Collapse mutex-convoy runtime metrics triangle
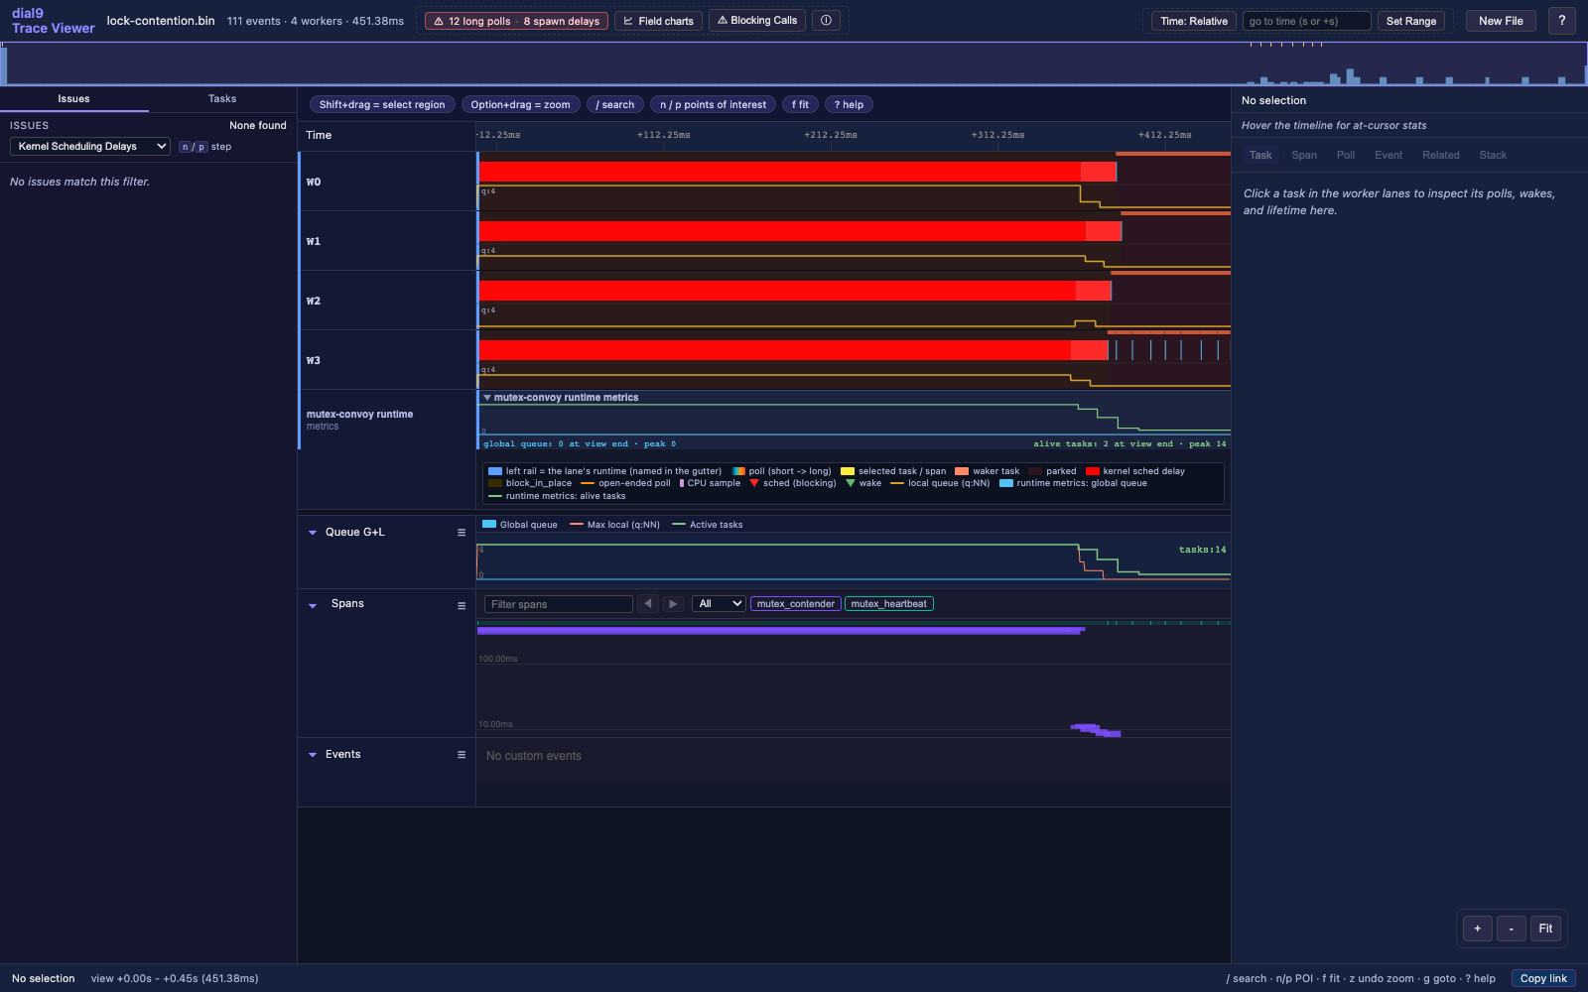The height and width of the screenshot is (992, 1588). [487, 398]
